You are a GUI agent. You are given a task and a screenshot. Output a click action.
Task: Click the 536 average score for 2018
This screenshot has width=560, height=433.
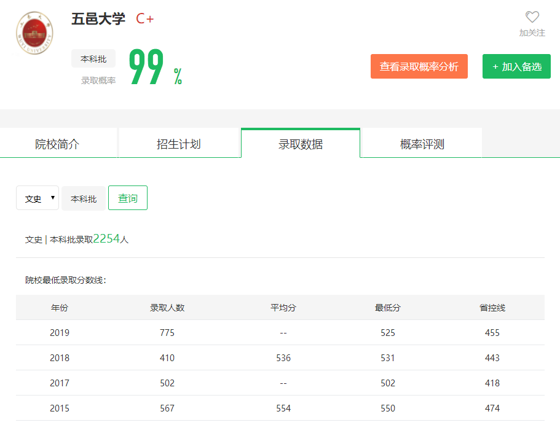(x=283, y=357)
